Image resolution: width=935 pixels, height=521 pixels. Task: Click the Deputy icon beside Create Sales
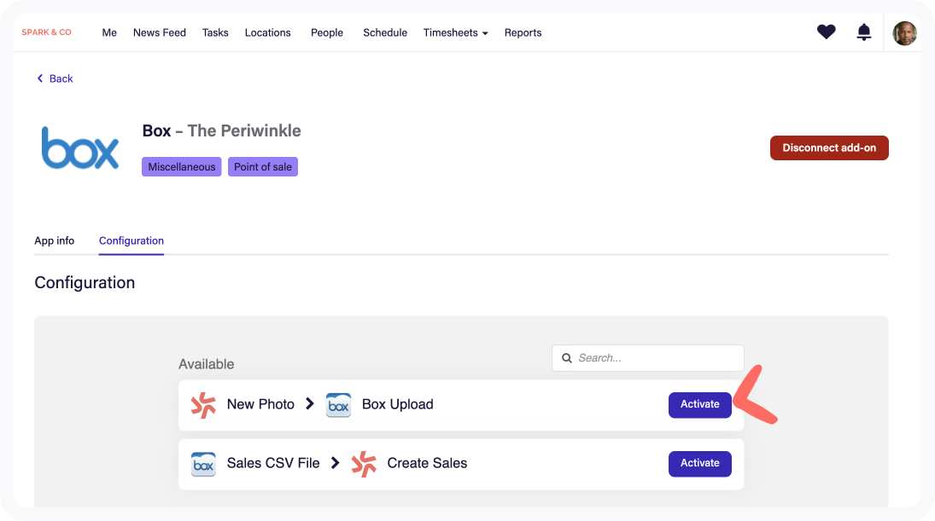364,464
